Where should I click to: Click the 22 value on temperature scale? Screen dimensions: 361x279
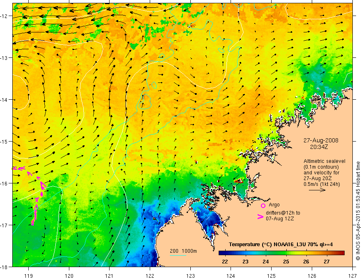pyautogui.click(x=225, y=262)
